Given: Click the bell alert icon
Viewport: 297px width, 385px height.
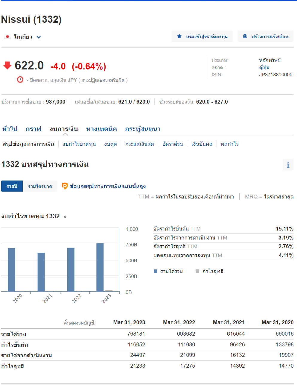Looking at the screenshot, I should coord(245,36).
